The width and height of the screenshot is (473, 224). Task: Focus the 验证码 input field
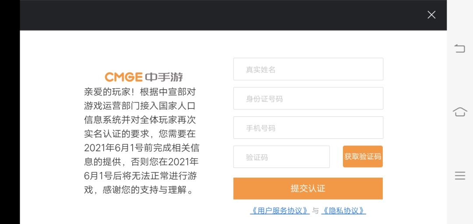282,157
